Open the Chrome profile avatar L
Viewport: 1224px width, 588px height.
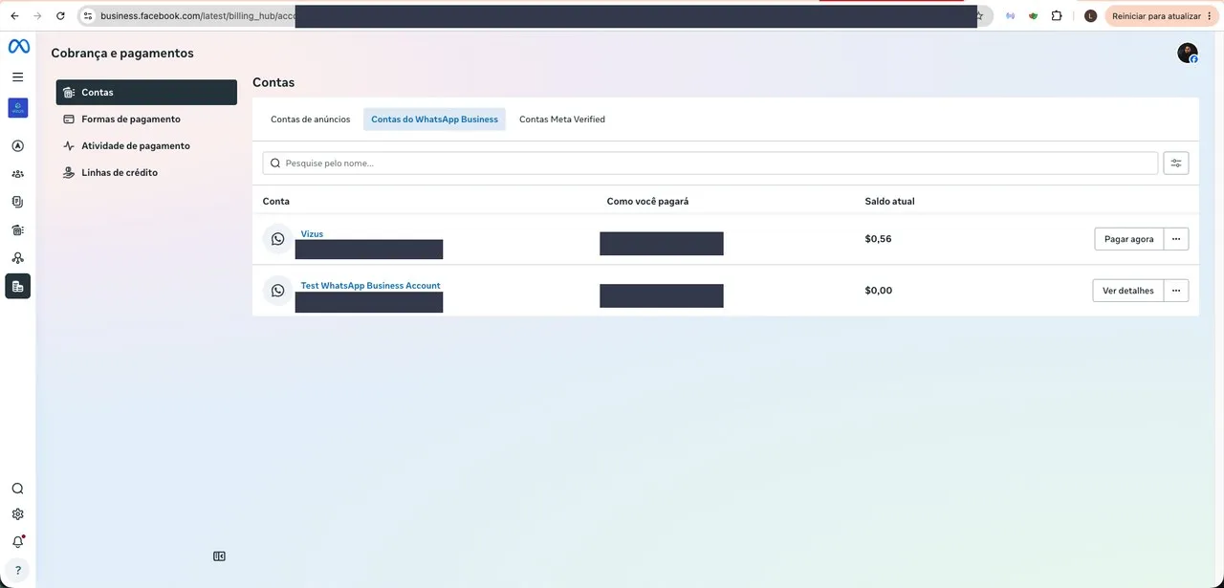(1090, 16)
